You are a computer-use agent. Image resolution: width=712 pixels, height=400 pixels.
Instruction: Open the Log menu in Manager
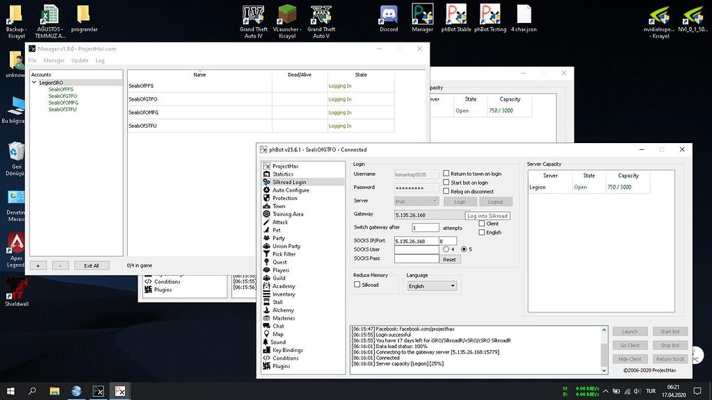100,60
